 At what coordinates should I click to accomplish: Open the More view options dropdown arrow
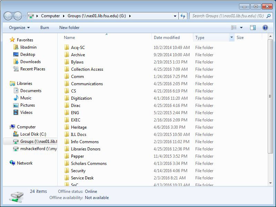(x=241, y=28)
